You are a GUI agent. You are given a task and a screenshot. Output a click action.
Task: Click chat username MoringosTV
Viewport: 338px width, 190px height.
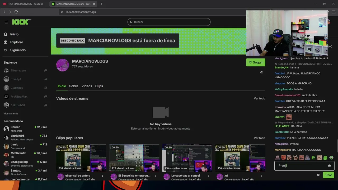282,150
